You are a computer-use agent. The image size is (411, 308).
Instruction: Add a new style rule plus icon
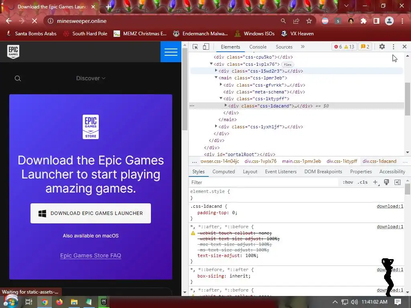(375, 182)
